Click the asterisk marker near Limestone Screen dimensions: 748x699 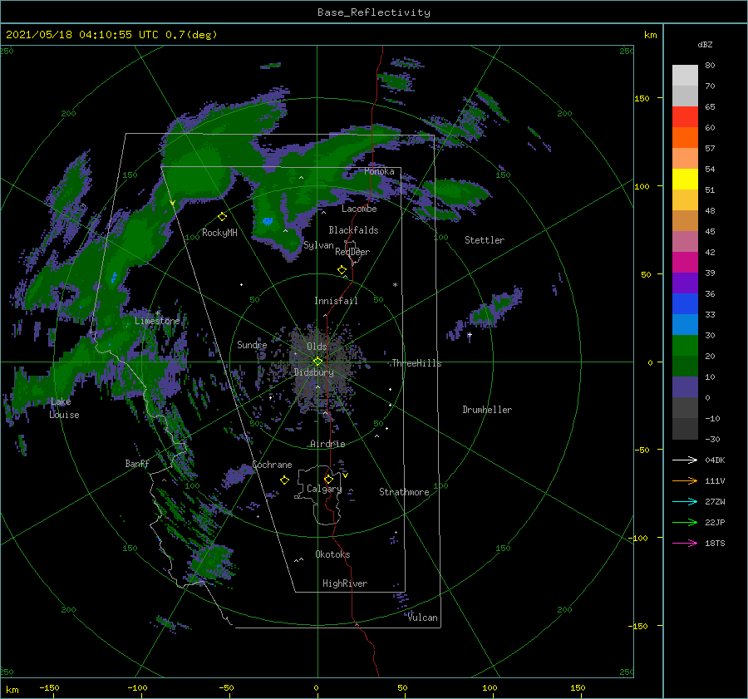tap(157, 313)
